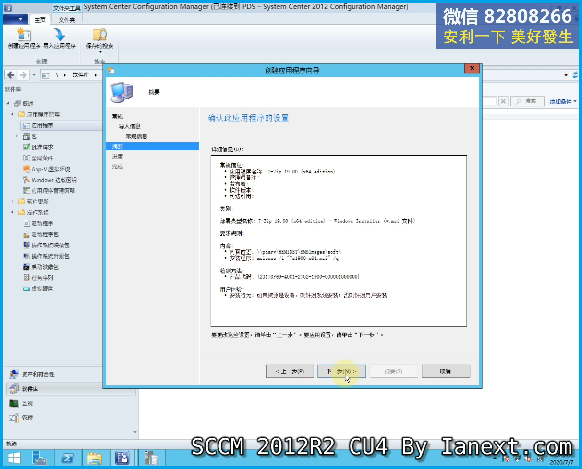Open Server Manager from taskbar
Image resolution: width=582 pixels, height=469 pixels.
click(39, 458)
